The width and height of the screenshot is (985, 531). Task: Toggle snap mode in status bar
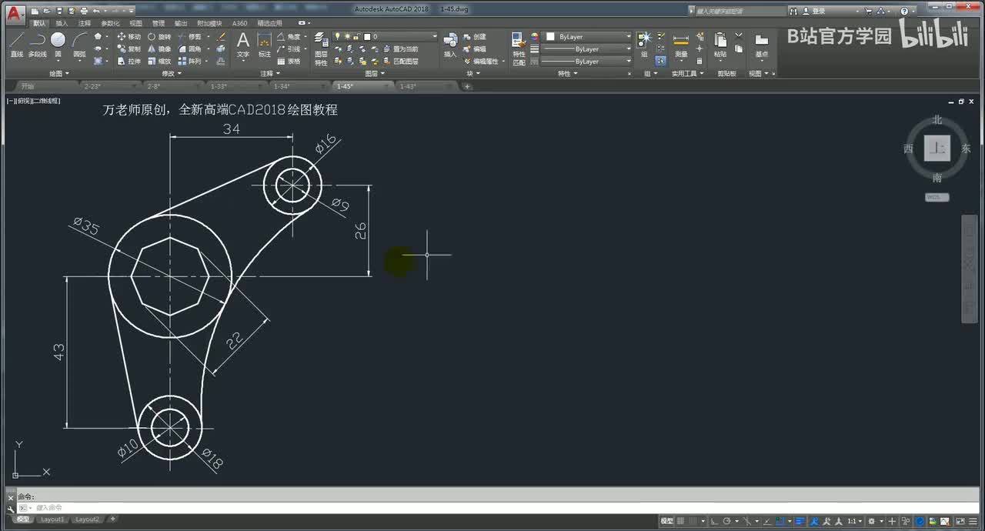pos(693,521)
